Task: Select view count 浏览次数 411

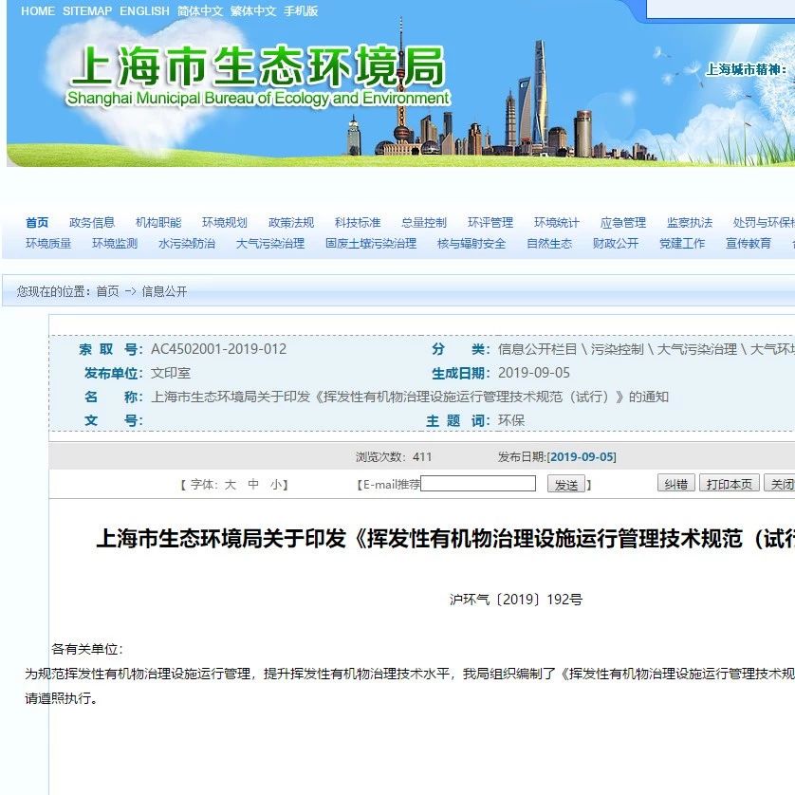Action: [394, 457]
